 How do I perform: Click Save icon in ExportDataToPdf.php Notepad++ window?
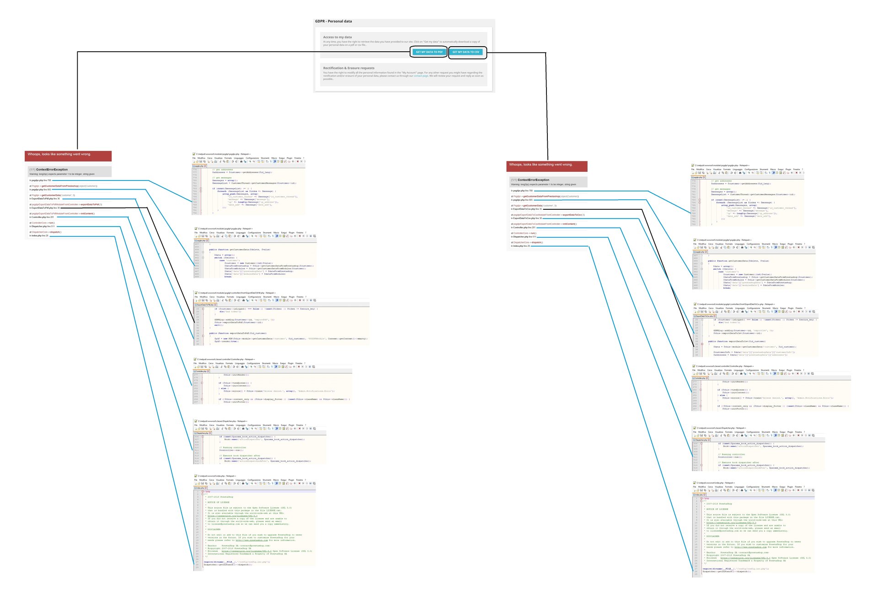pyautogui.click(x=203, y=300)
